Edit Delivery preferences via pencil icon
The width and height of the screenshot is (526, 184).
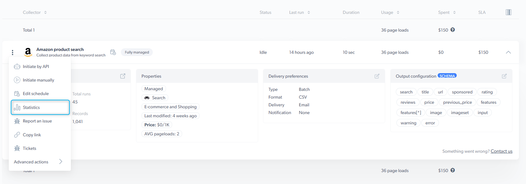click(377, 76)
